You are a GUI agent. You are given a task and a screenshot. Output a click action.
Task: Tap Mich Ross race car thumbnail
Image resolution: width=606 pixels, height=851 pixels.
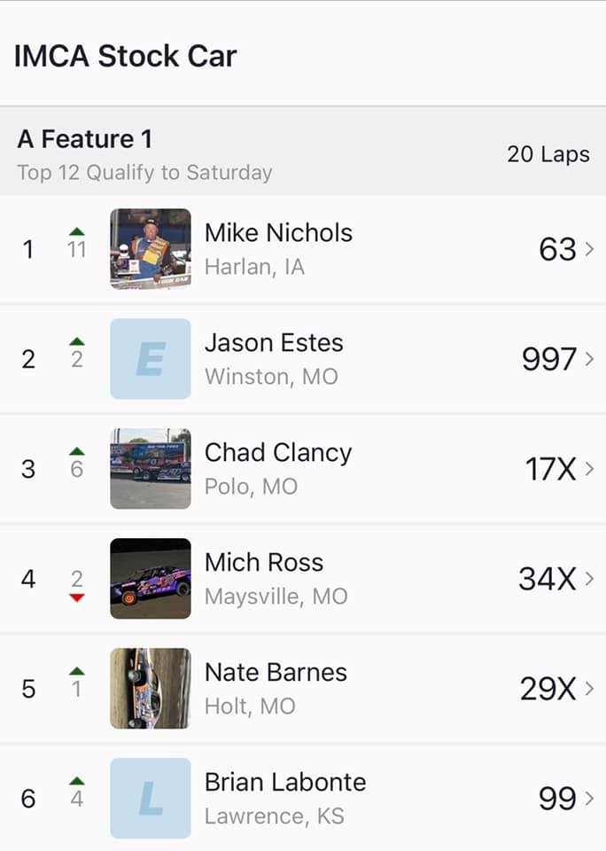point(150,579)
